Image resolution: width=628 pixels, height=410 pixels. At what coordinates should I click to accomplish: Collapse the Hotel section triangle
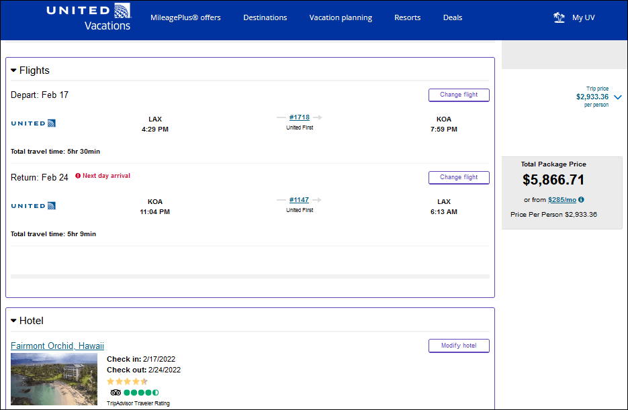(x=13, y=321)
